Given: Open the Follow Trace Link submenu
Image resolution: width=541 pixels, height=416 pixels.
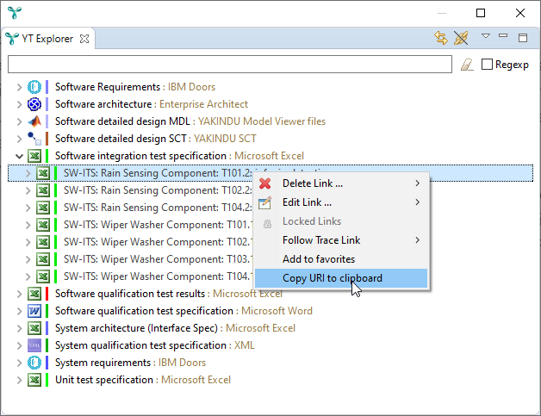Looking at the screenshot, I should point(341,240).
